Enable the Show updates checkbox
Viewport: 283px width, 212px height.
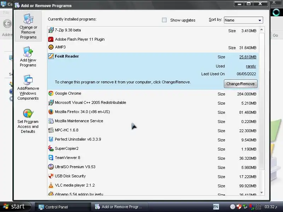(164, 20)
